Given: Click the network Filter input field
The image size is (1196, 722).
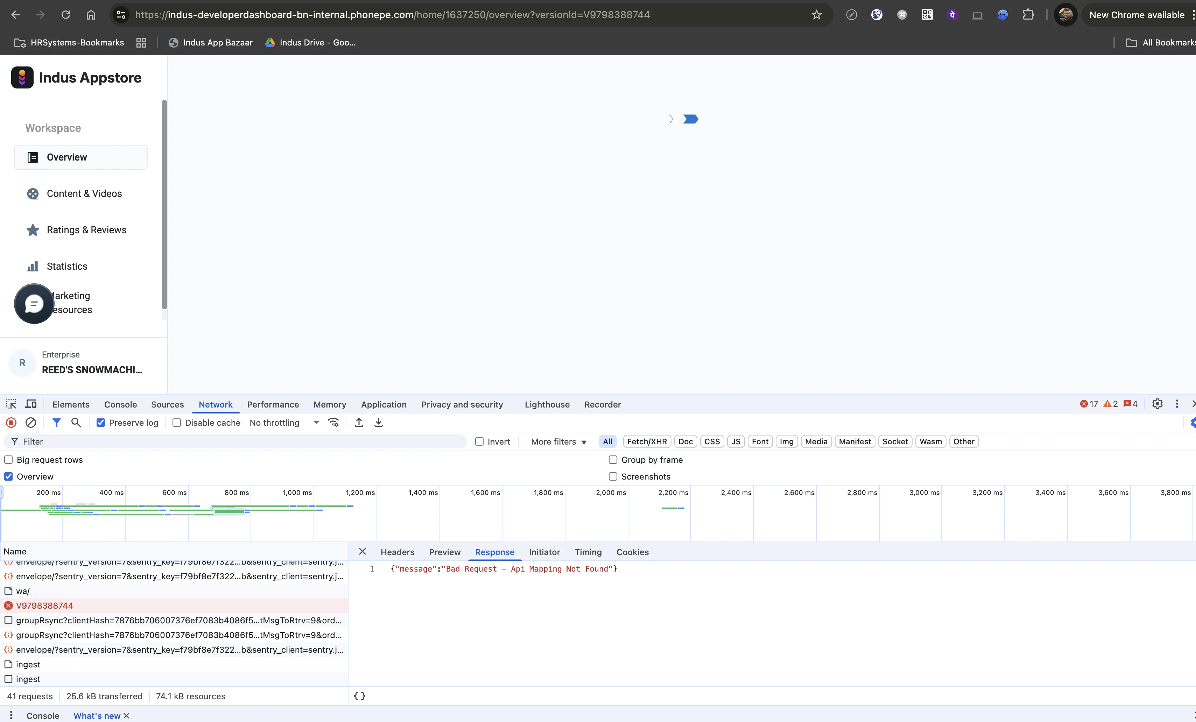Looking at the screenshot, I should [235, 441].
